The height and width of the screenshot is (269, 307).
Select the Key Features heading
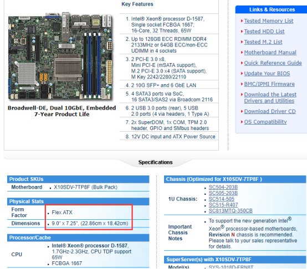pos(137,4)
